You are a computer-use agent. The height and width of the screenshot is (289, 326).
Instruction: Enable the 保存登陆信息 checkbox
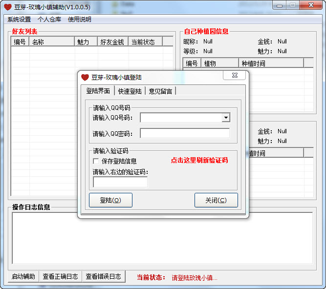tap(96, 161)
